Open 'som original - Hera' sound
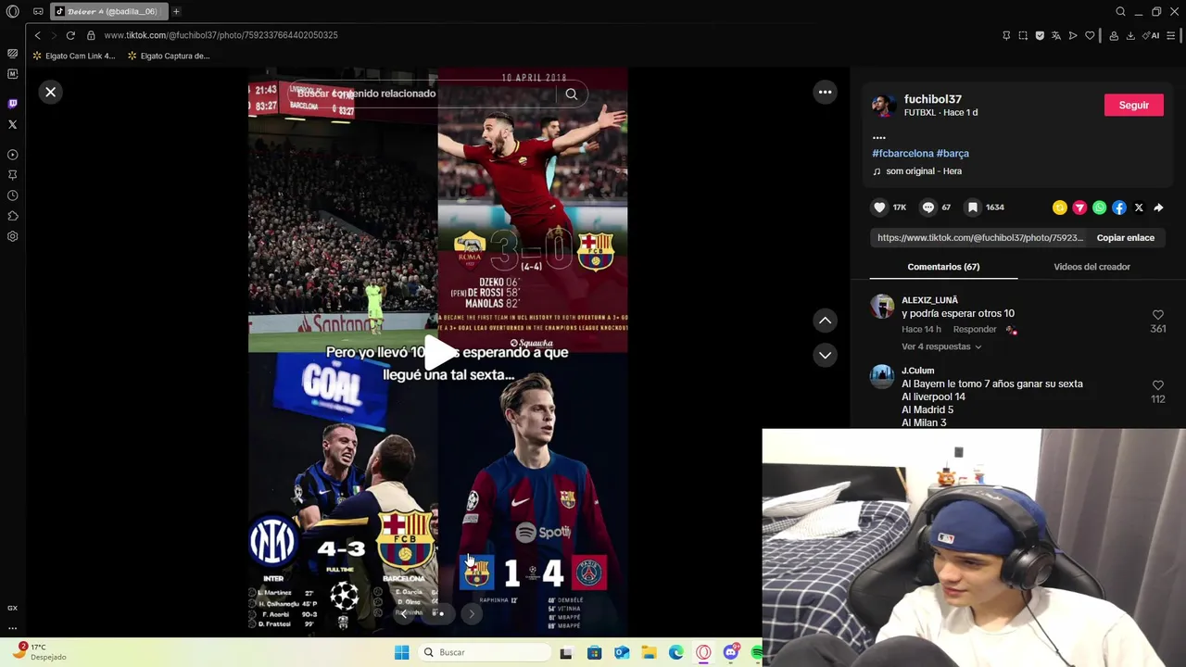 (x=917, y=171)
